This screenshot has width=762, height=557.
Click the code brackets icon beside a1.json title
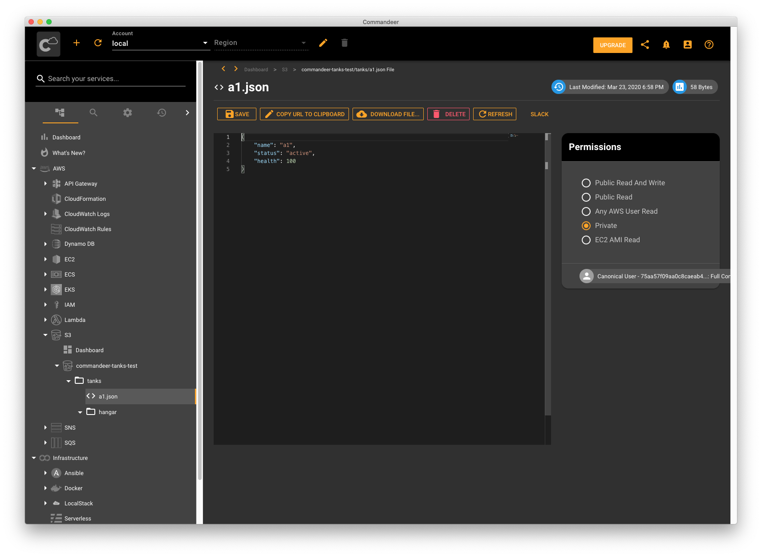tap(219, 87)
